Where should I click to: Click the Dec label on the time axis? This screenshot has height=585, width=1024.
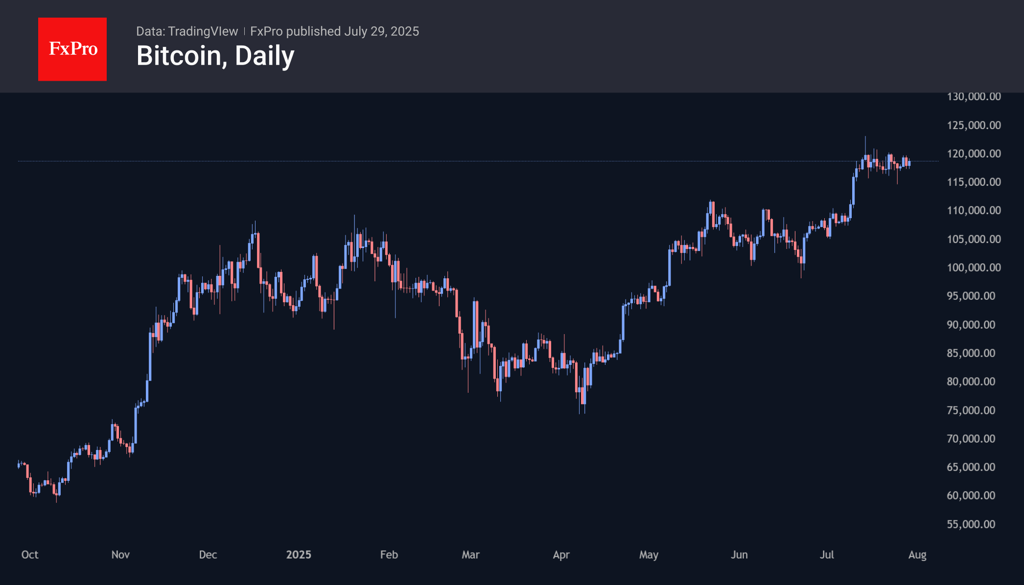208,555
